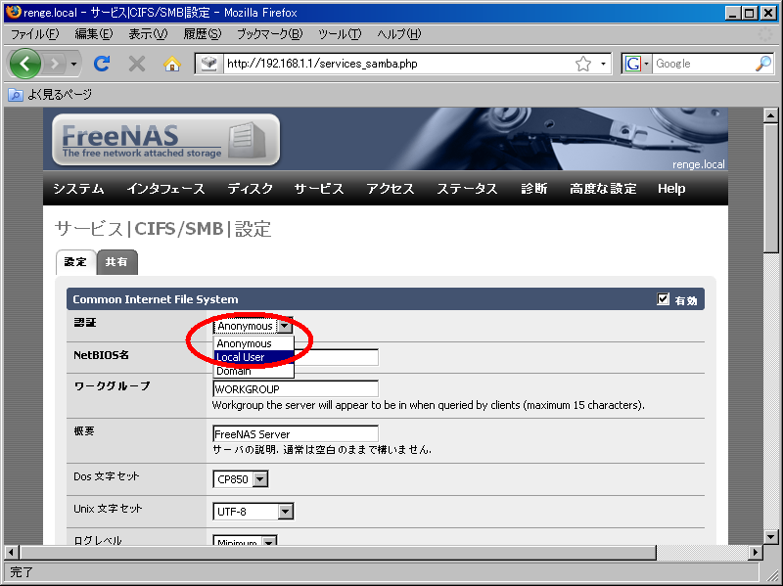Image resolution: width=783 pixels, height=586 pixels.
Task: Click in the Google search box
Action: pyautogui.click(x=703, y=64)
